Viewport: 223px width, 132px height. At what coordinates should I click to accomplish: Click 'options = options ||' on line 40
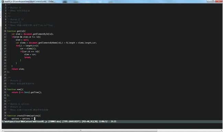pyautogui.click(x=22, y=119)
